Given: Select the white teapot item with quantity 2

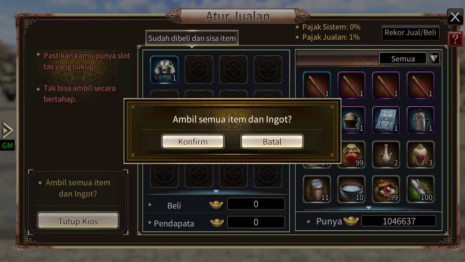Looking at the screenshot, I should tap(386, 155).
